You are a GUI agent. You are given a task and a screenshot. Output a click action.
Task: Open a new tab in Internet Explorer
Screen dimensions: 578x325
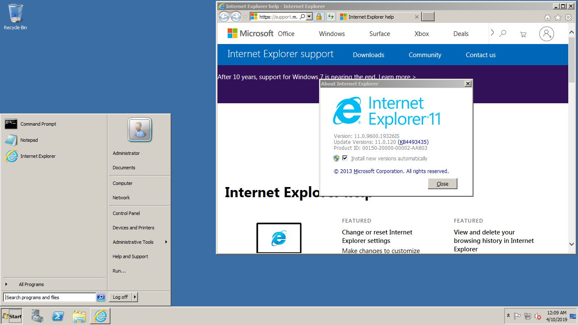tap(428, 17)
